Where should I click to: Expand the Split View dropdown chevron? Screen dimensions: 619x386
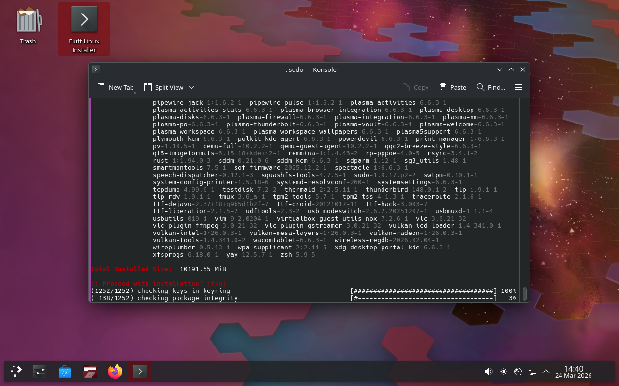(192, 87)
